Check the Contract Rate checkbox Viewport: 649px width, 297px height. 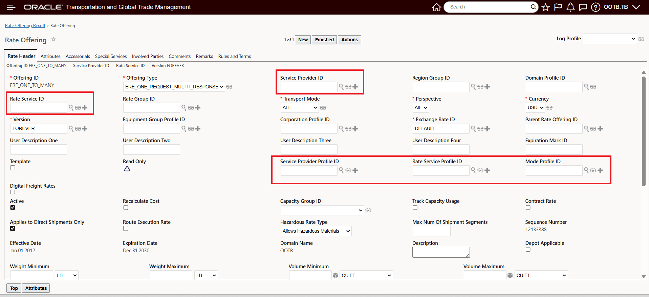pyautogui.click(x=528, y=208)
